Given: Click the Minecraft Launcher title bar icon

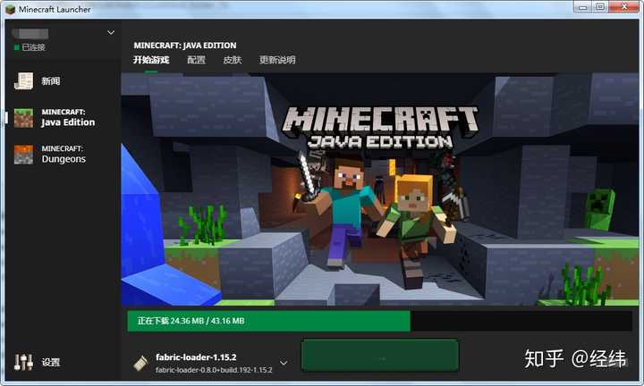Looking at the screenshot, I should (10, 9).
